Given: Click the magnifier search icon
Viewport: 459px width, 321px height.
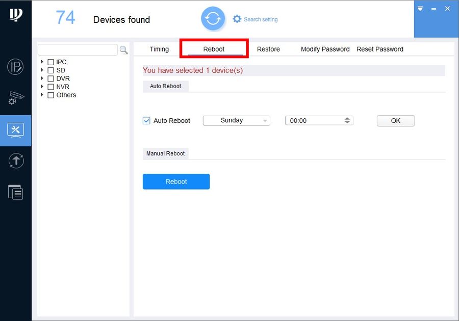Looking at the screenshot, I should [123, 50].
